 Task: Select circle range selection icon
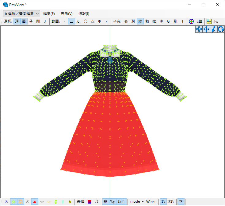(86, 21)
